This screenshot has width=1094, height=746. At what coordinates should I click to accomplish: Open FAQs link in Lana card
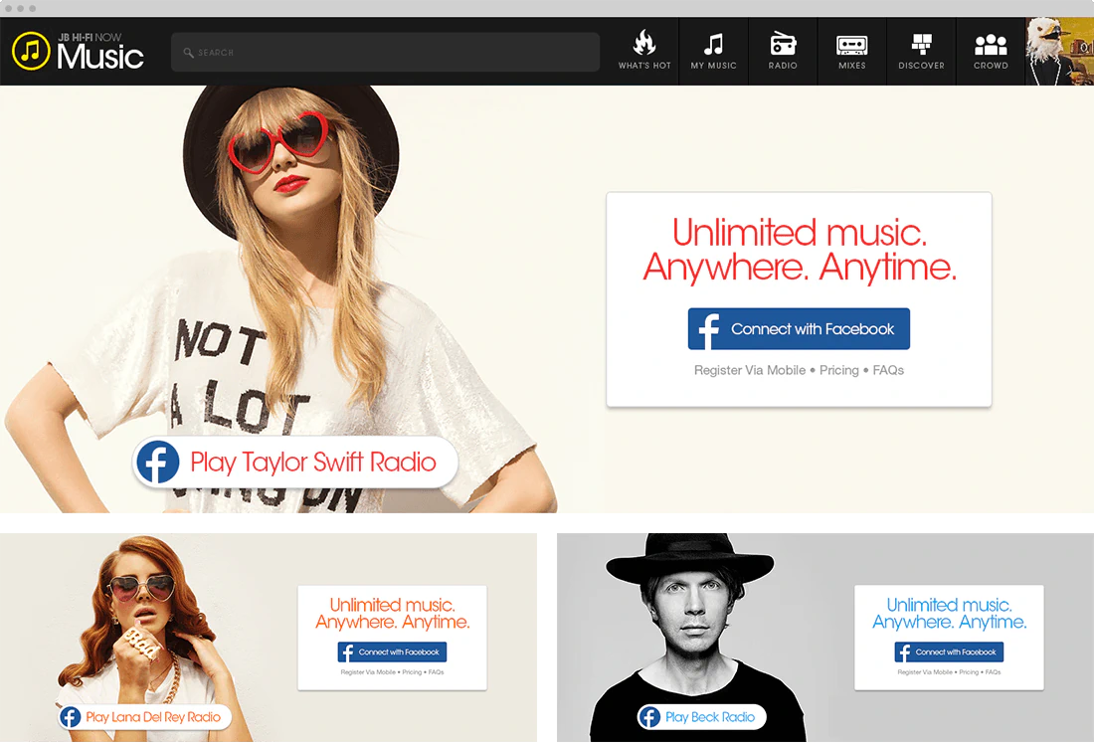tap(436, 672)
